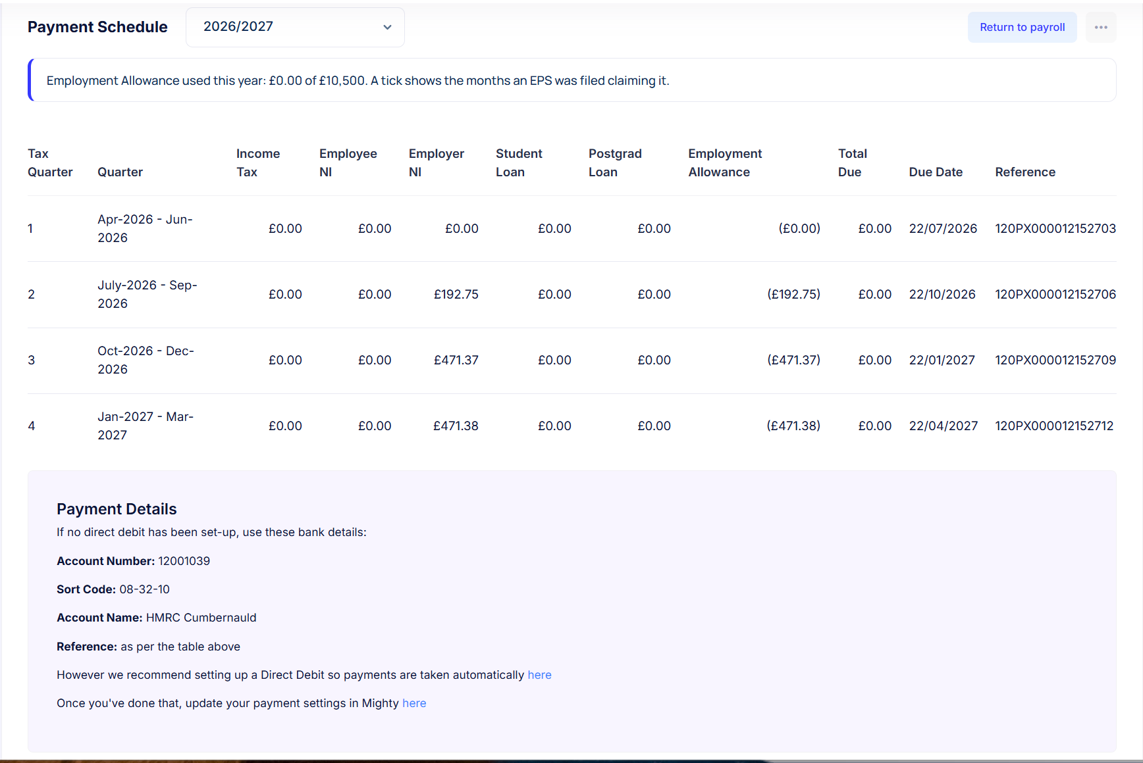Click the Total Due column header
This screenshot has width=1143, height=763.
pyautogui.click(x=853, y=162)
